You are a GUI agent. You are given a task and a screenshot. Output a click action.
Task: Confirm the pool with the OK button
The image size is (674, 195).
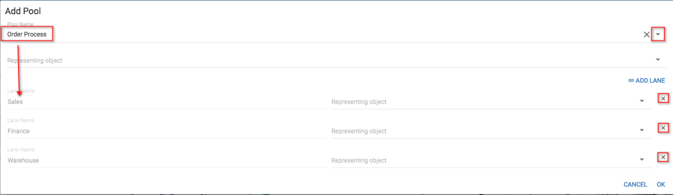(x=661, y=185)
